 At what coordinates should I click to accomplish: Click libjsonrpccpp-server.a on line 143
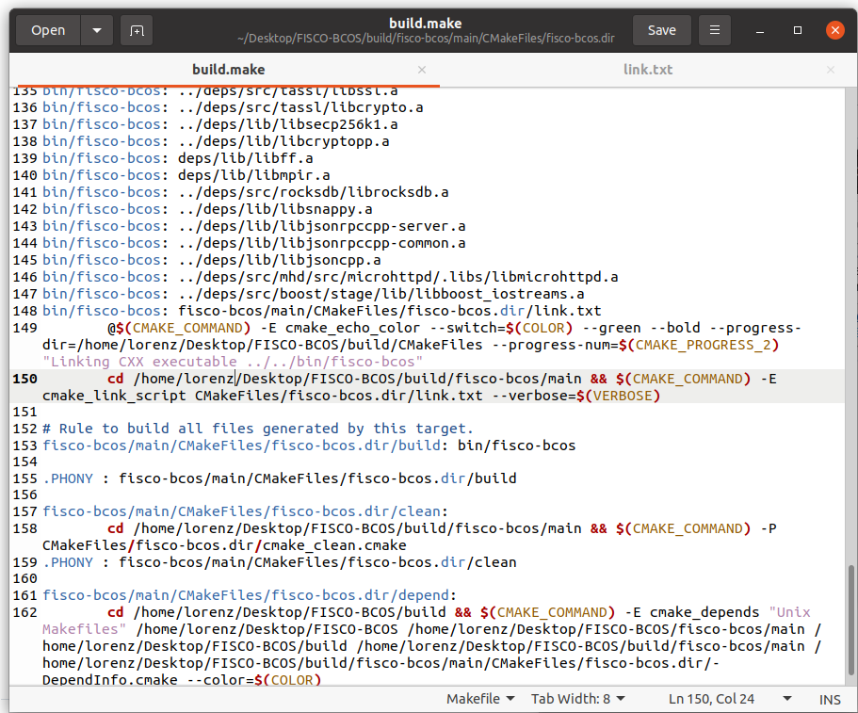pyautogui.click(x=373, y=226)
